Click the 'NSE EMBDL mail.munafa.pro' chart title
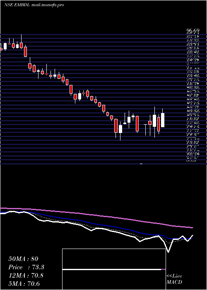This screenshot has width=207, height=290. [34, 5]
